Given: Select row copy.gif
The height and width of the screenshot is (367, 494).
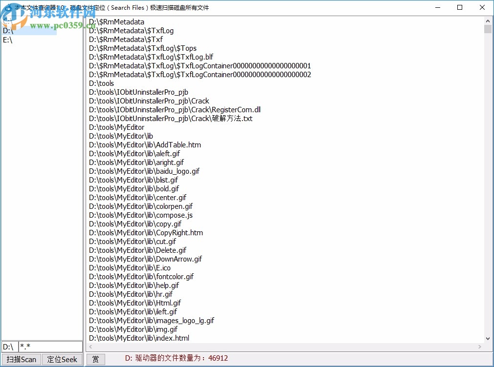Looking at the screenshot, I should pyautogui.click(x=135, y=224).
